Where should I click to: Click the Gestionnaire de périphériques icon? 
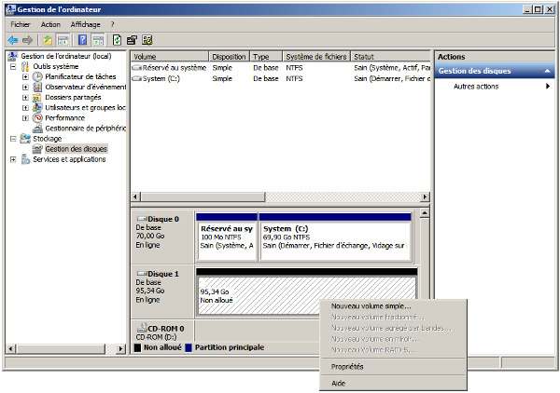tap(37, 129)
